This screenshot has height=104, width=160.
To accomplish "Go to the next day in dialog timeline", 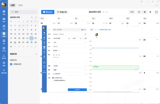I will pyautogui.click(x=98, y=30).
